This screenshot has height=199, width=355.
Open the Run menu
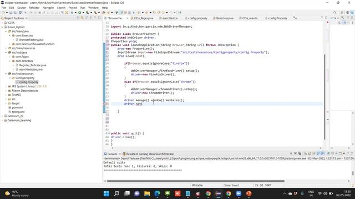pyautogui.click(x=83, y=8)
